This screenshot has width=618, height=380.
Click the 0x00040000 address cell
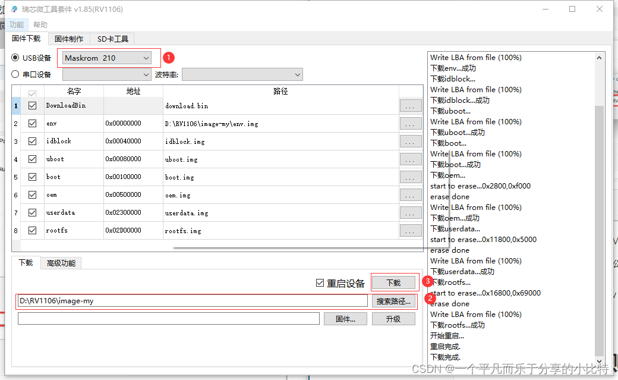(x=133, y=142)
